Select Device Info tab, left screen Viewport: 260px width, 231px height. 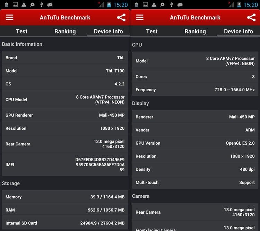click(108, 31)
